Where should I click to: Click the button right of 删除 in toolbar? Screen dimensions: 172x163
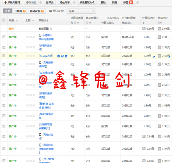coord(115,2)
